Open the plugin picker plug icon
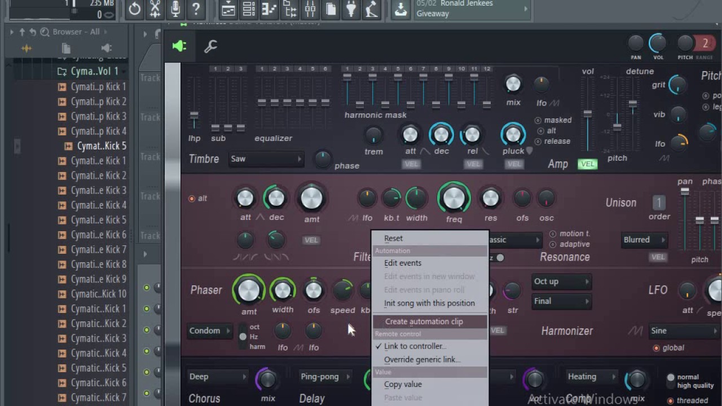The height and width of the screenshot is (406, 722). (351, 9)
